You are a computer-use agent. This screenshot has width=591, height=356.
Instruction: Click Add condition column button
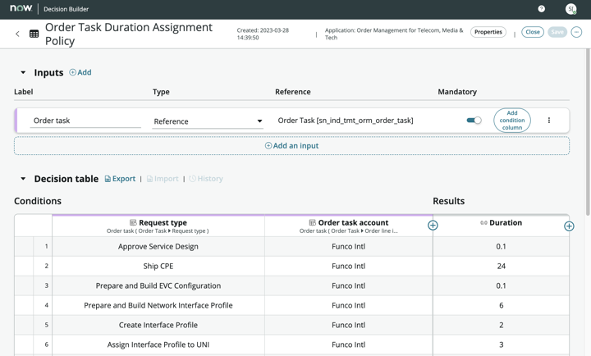(512, 121)
